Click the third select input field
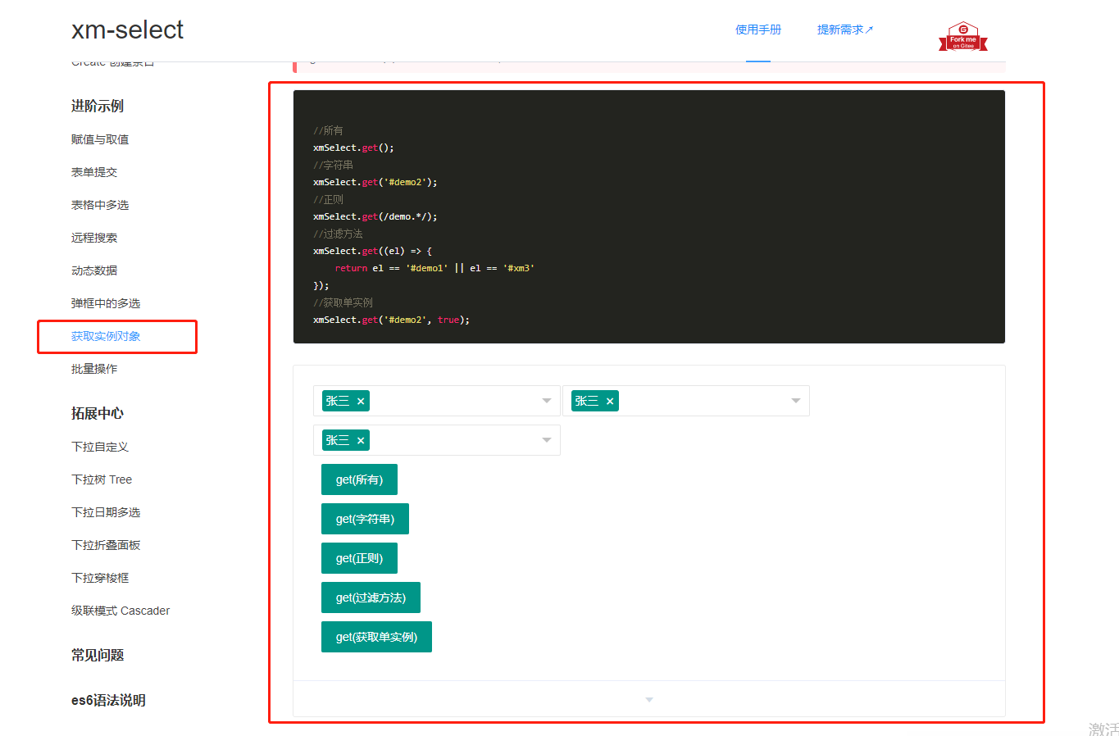The width and height of the screenshot is (1119, 736). (x=437, y=440)
